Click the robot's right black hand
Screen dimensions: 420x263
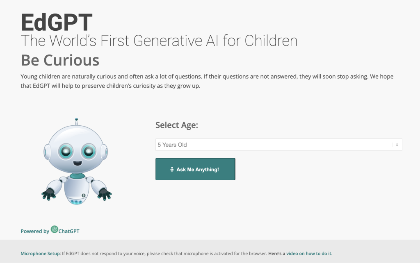click(105, 194)
